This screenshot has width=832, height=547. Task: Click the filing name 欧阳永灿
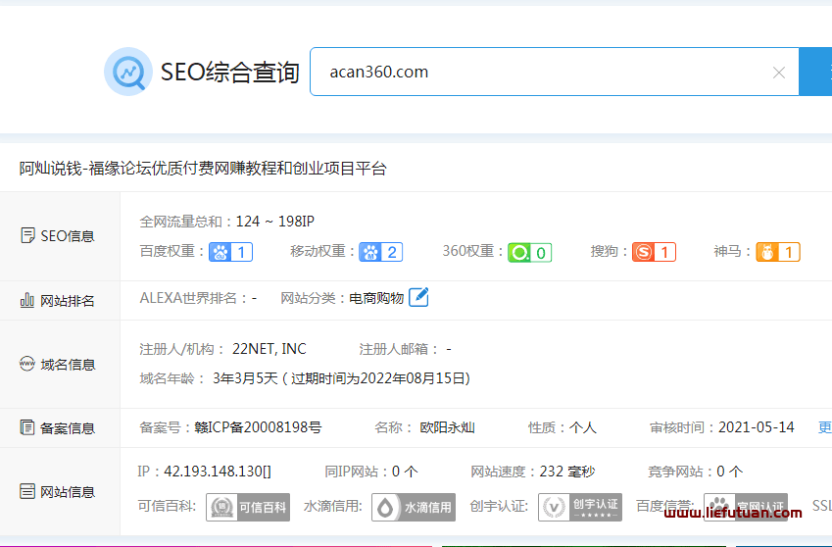click(x=447, y=427)
